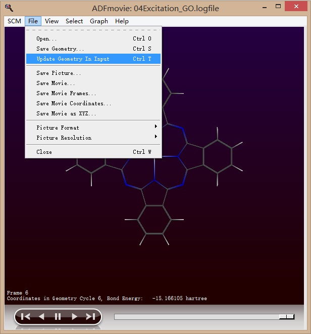Screen dimensions: 311x334
Task: Click the Frame 6 label
Action: point(18,293)
